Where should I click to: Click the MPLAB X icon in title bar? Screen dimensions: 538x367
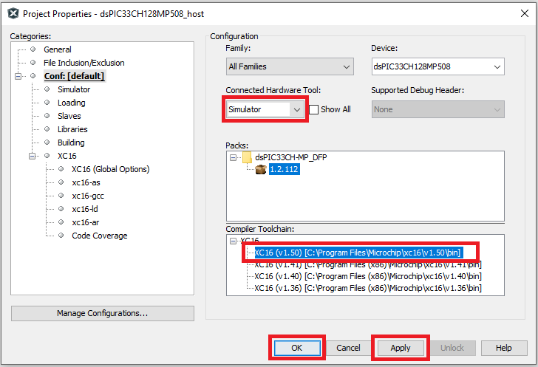click(x=13, y=14)
